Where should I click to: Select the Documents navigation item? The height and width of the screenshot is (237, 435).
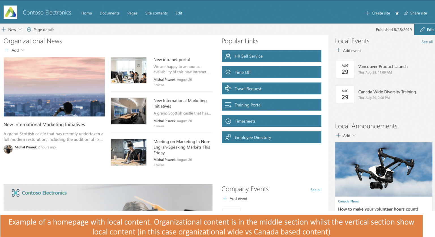109,13
